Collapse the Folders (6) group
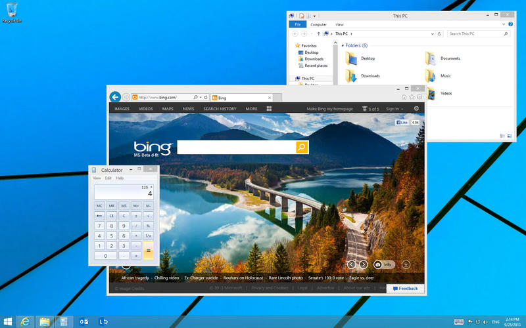The width and height of the screenshot is (526, 328). [x=343, y=46]
